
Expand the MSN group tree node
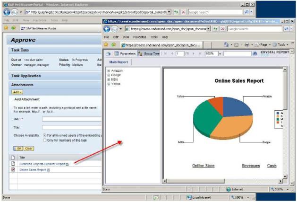coord(109,79)
